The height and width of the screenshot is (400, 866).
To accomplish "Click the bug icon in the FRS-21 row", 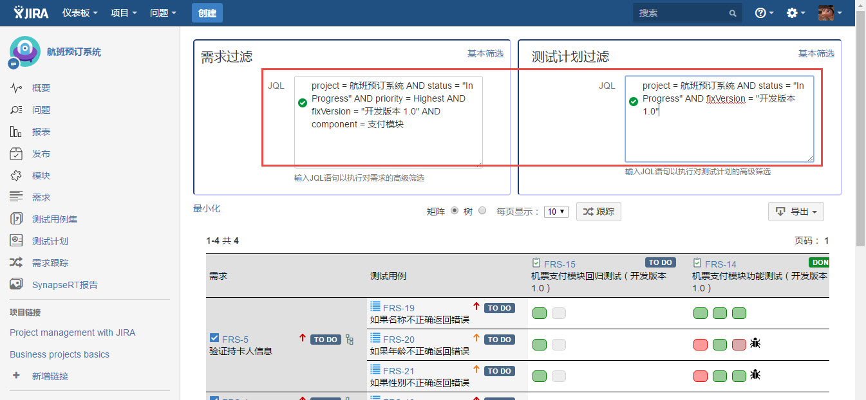I will tap(755, 376).
